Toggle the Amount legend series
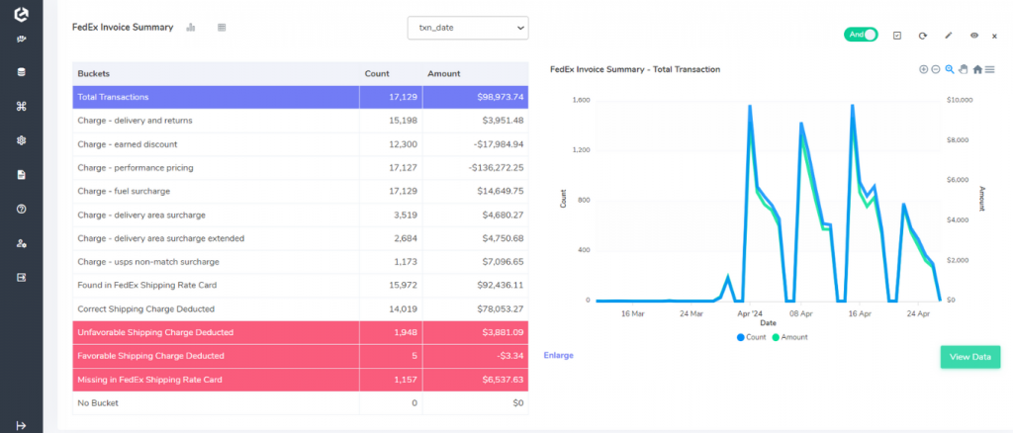Viewport: 1013px width, 433px height. (789, 337)
